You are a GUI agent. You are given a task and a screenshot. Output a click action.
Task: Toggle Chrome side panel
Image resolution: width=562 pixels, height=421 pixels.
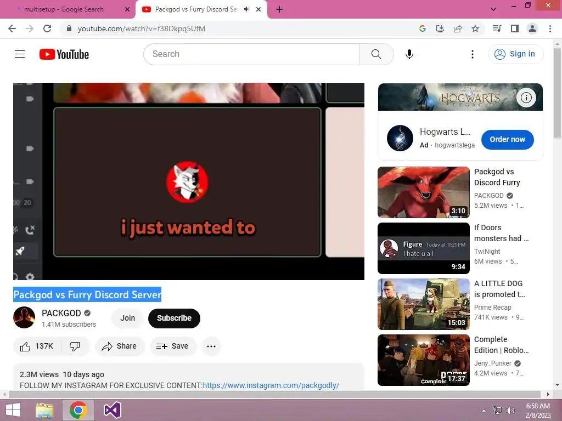515,29
